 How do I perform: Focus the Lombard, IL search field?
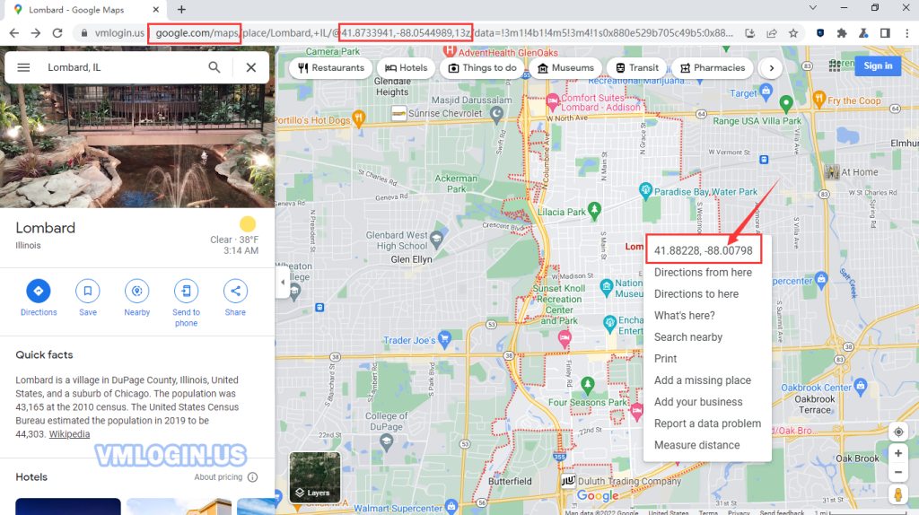point(123,67)
